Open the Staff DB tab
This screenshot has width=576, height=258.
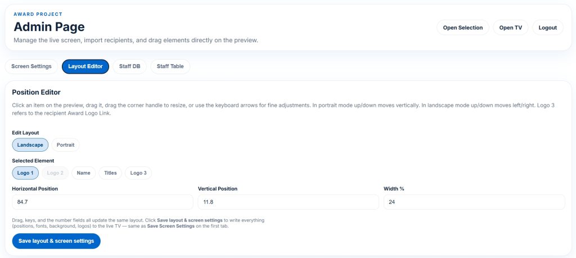(129, 66)
